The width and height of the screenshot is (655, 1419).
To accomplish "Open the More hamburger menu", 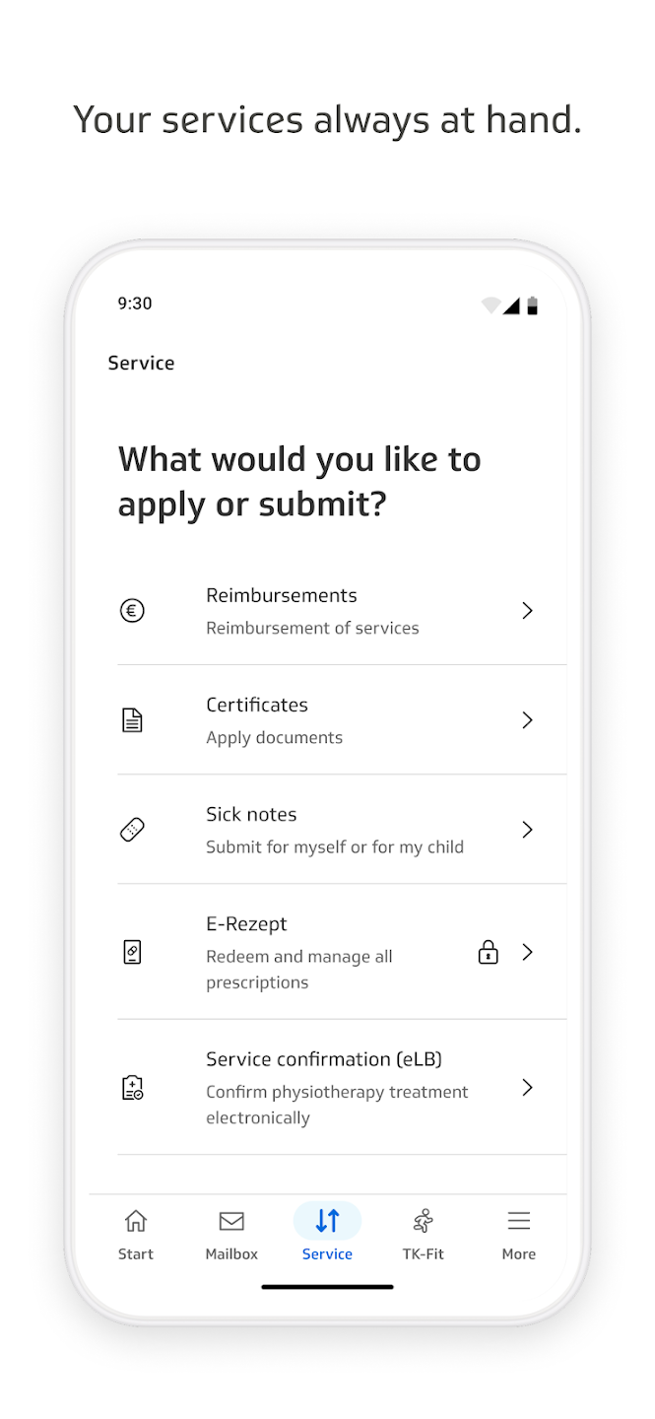I will (x=519, y=1221).
